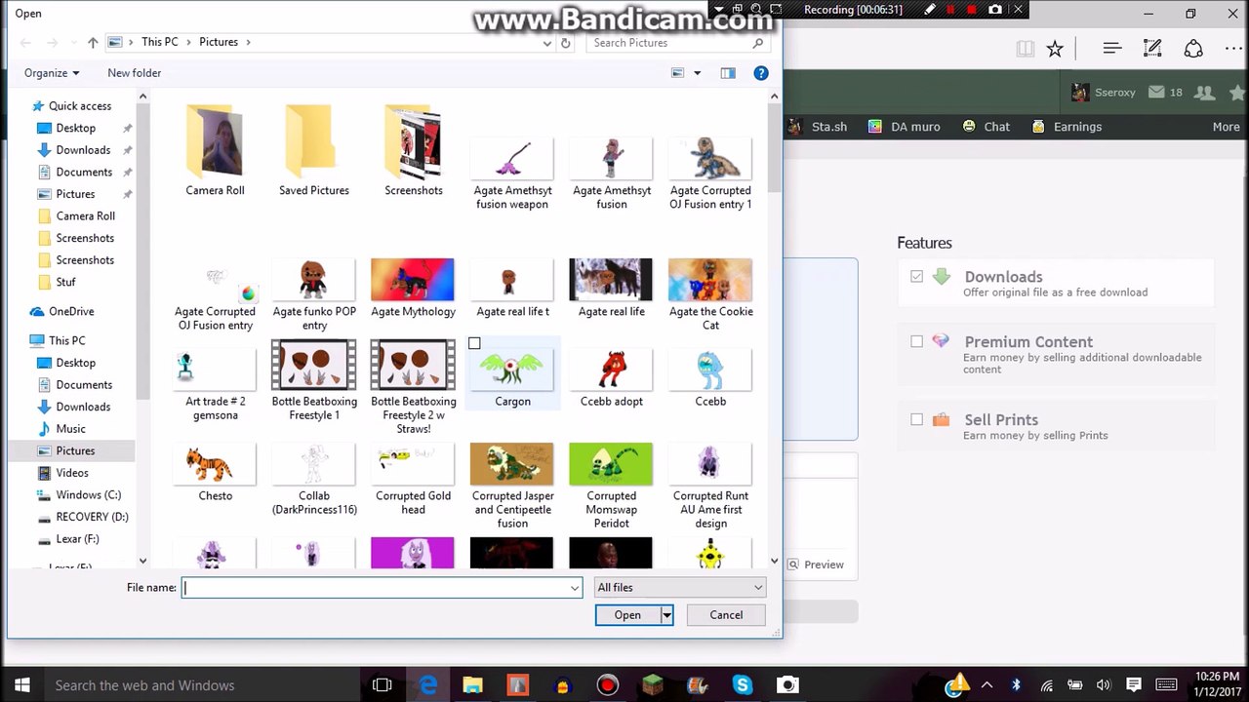Open the Sseroxy user menu
This screenshot has width=1249, height=702.
pyautogui.click(x=1104, y=93)
